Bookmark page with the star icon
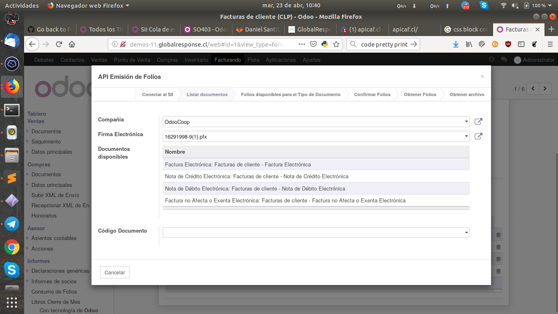The height and width of the screenshot is (314, 558). pyautogui.click(x=336, y=44)
